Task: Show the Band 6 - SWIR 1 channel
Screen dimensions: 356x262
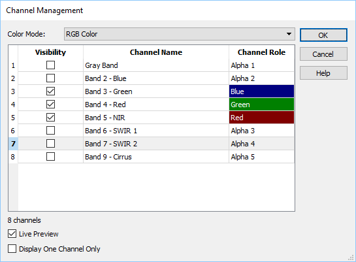Action: pyautogui.click(x=50, y=131)
